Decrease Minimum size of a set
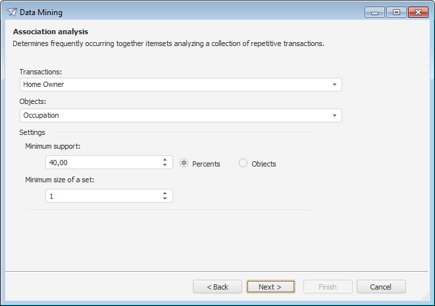The image size is (435, 306). point(165,199)
